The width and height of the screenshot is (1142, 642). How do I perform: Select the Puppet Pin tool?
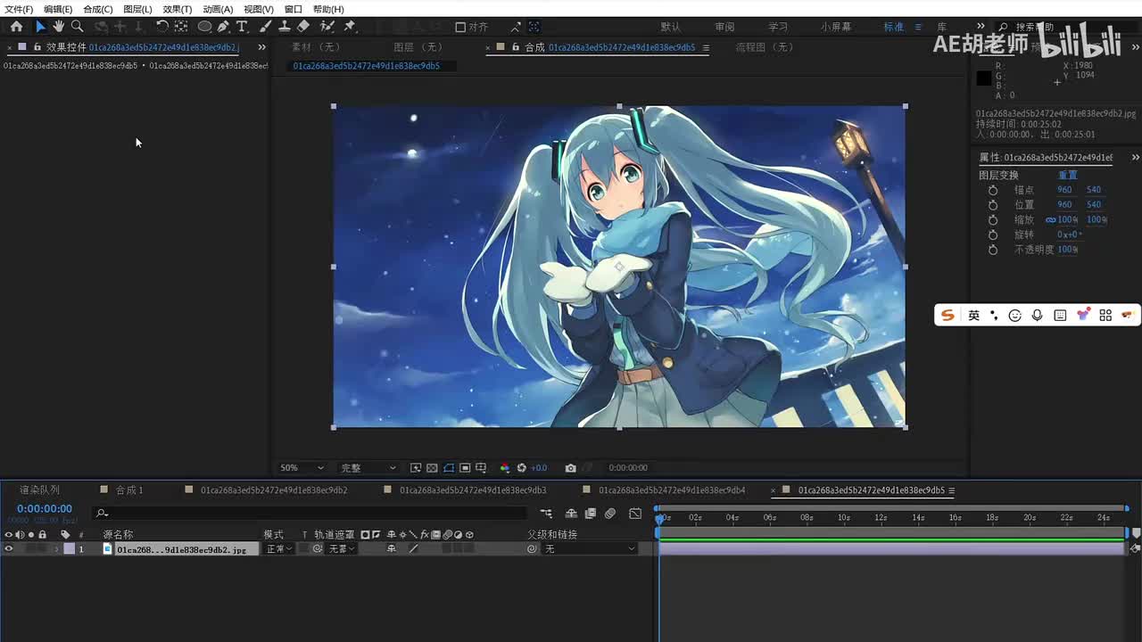point(350,27)
